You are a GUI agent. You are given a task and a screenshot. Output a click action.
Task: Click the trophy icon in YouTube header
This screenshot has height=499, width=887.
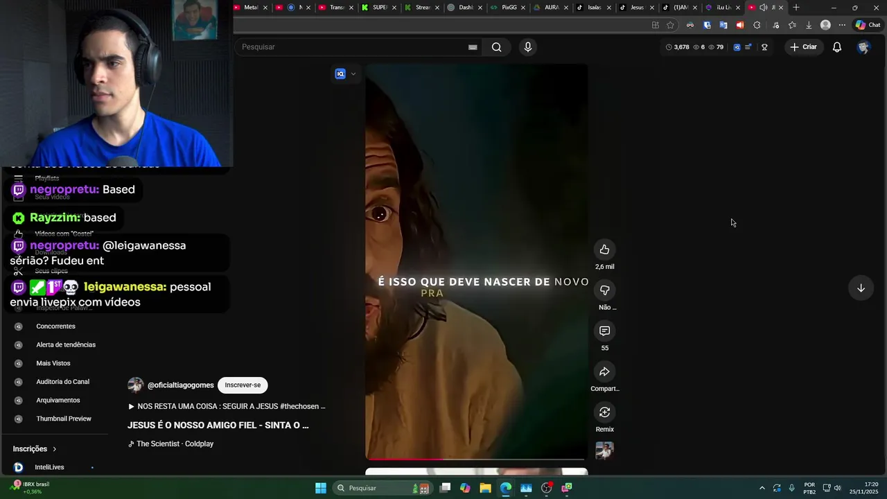pos(764,47)
